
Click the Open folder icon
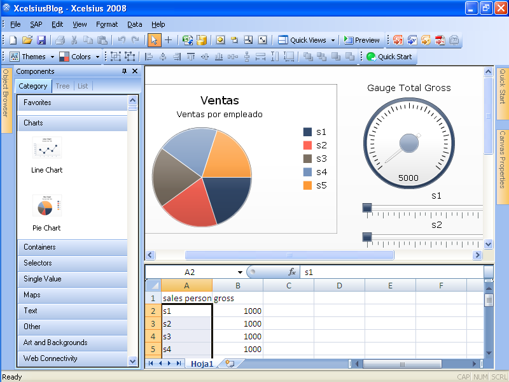point(27,40)
